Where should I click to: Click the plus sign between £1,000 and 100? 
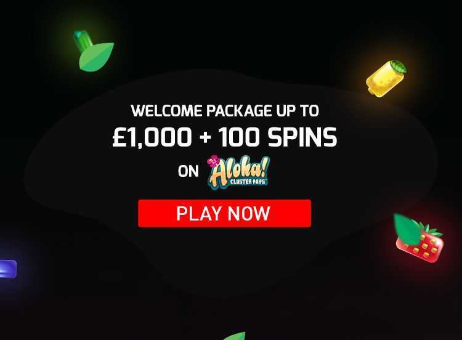point(205,137)
